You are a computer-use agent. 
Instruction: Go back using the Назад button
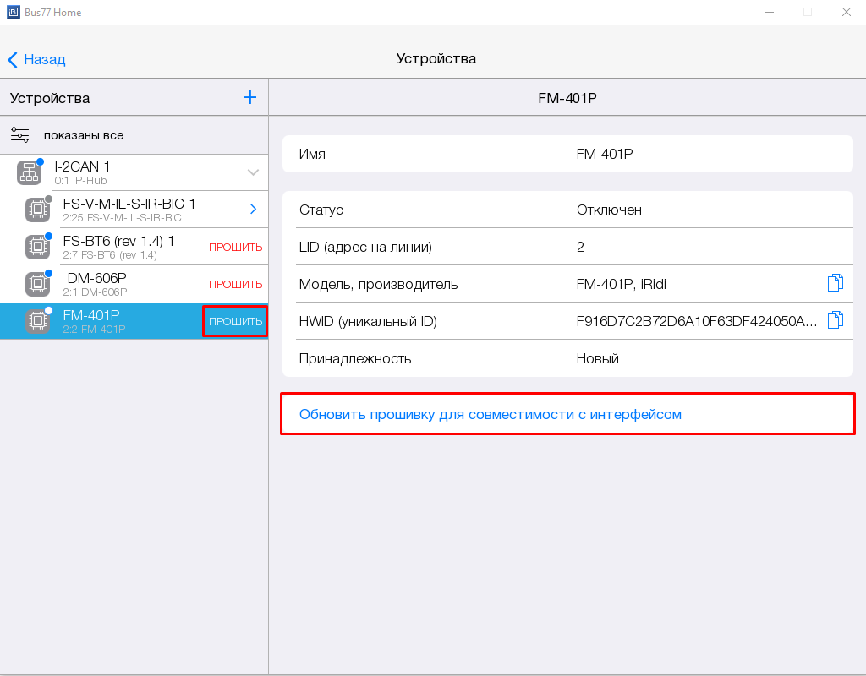click(x=36, y=59)
